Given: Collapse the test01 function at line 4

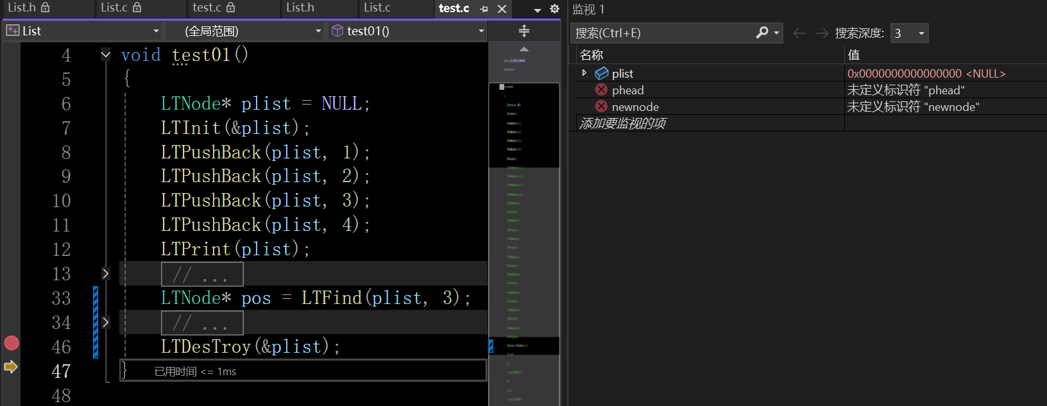Looking at the screenshot, I should (106, 55).
